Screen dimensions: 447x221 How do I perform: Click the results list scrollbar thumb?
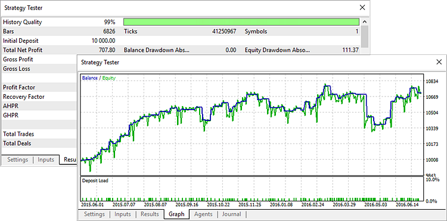[365, 37]
